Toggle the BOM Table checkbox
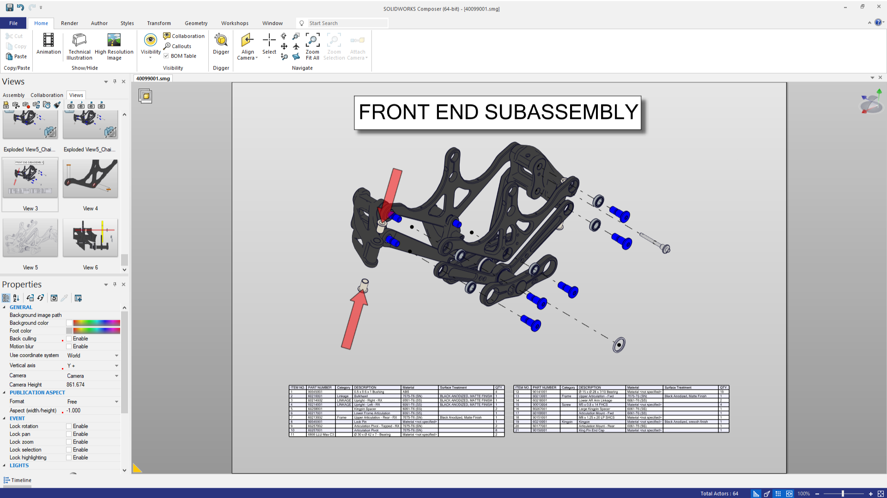Screen dimensions: 887x498 166,56
